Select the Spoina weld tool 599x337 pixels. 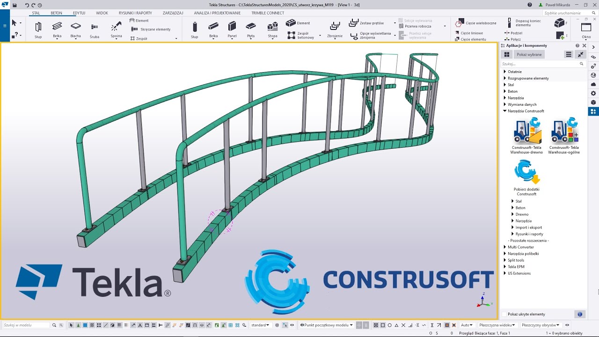tap(116, 30)
